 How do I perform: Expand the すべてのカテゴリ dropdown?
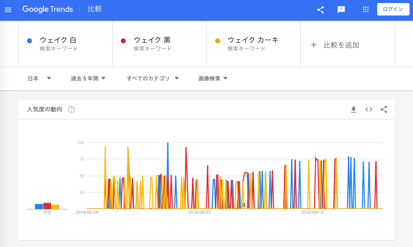(153, 78)
